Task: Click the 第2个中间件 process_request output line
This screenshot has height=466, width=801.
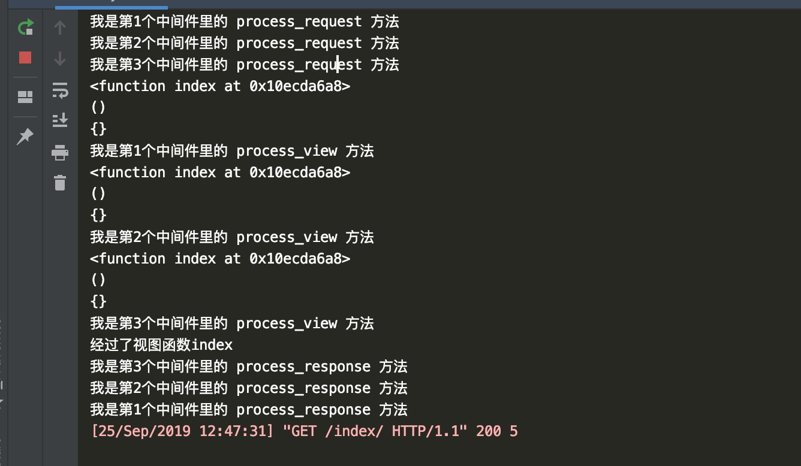Action: (244, 44)
